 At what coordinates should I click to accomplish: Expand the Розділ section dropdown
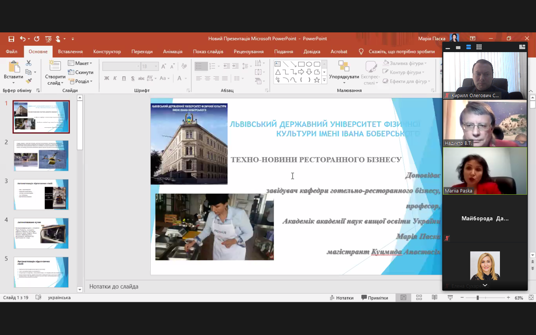tap(80, 81)
